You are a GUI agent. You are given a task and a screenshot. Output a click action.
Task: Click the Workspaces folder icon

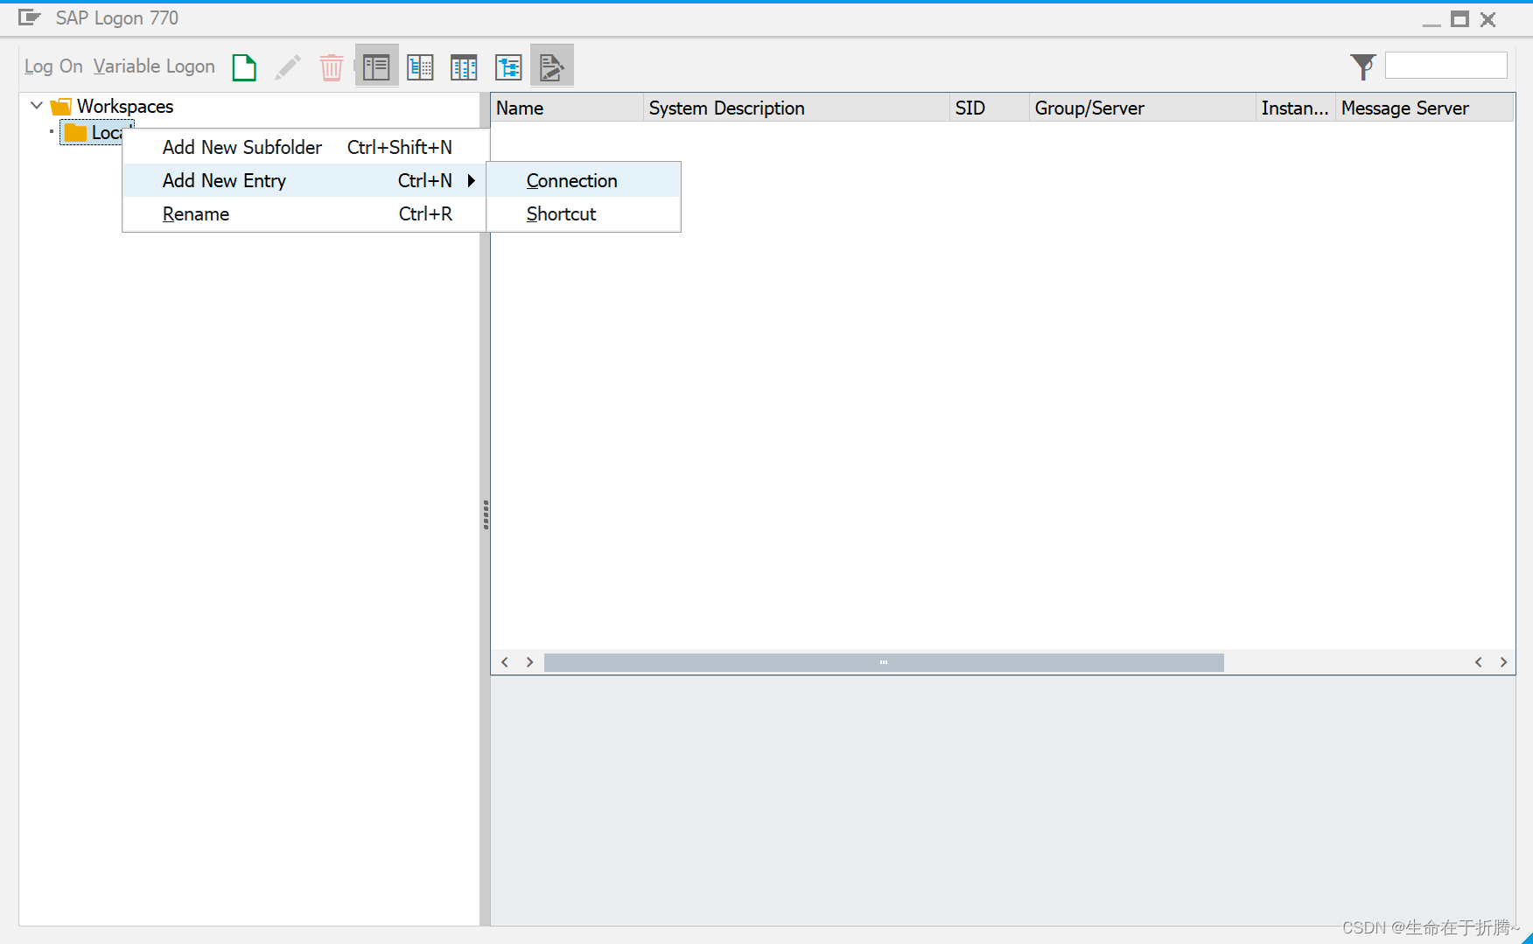coord(61,107)
